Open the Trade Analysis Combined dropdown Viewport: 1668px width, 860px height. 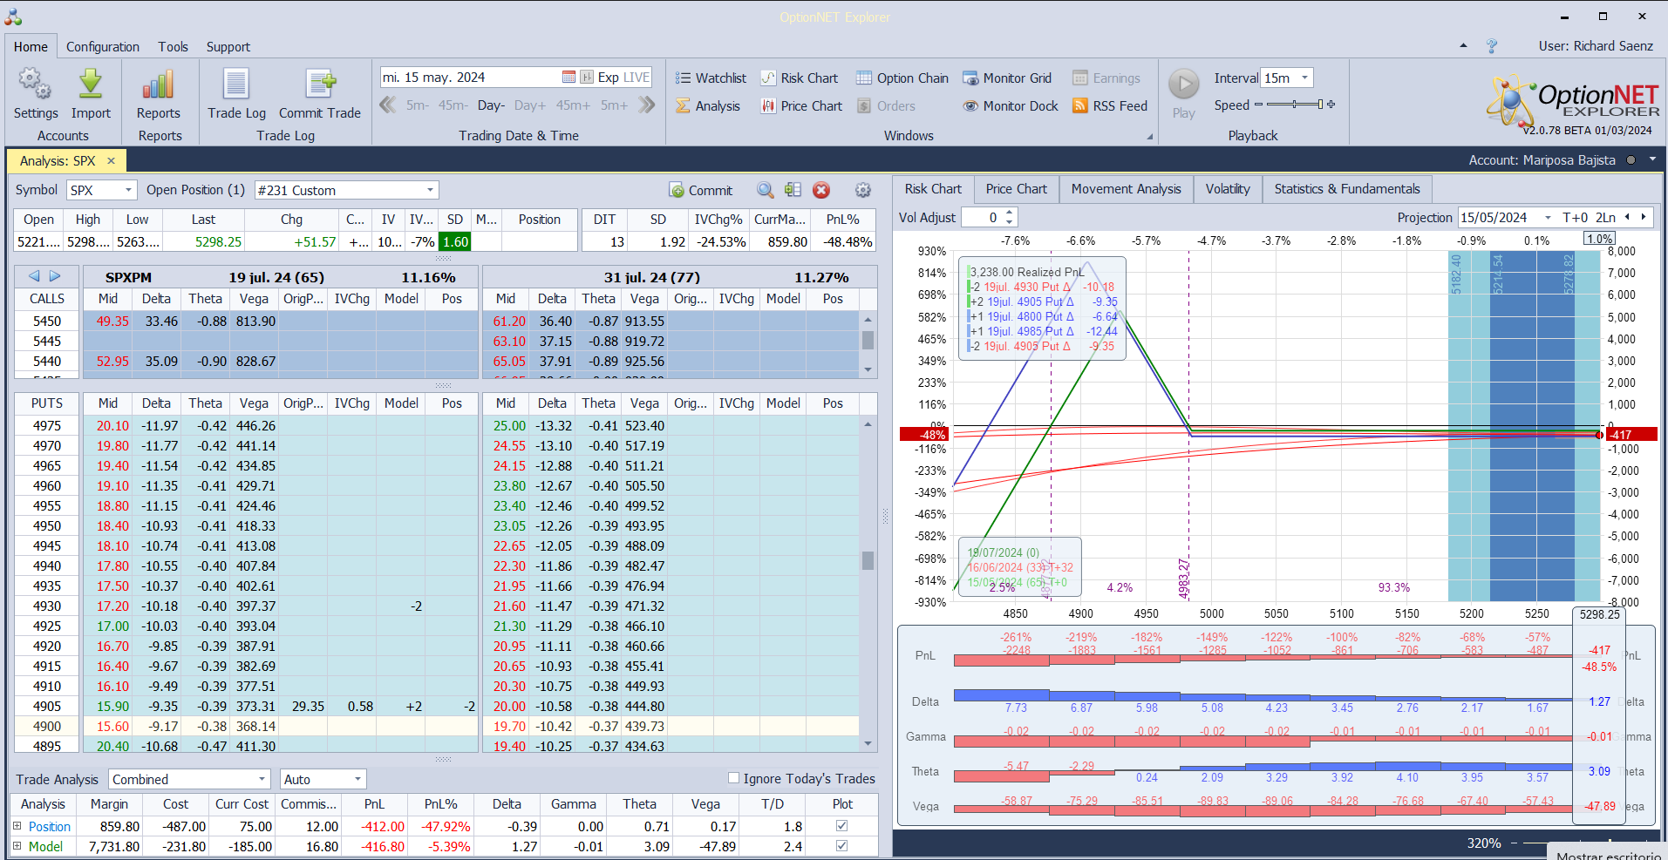pos(262,780)
